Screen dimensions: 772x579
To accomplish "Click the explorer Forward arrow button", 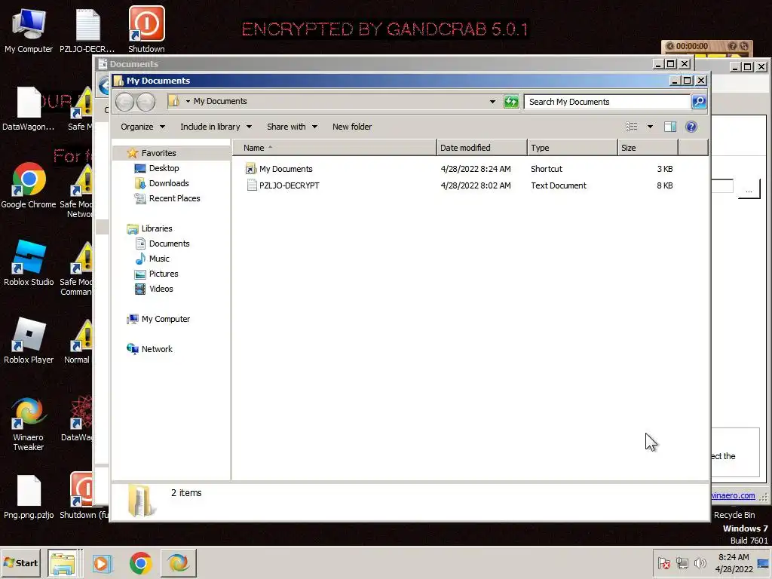I will [x=146, y=102].
